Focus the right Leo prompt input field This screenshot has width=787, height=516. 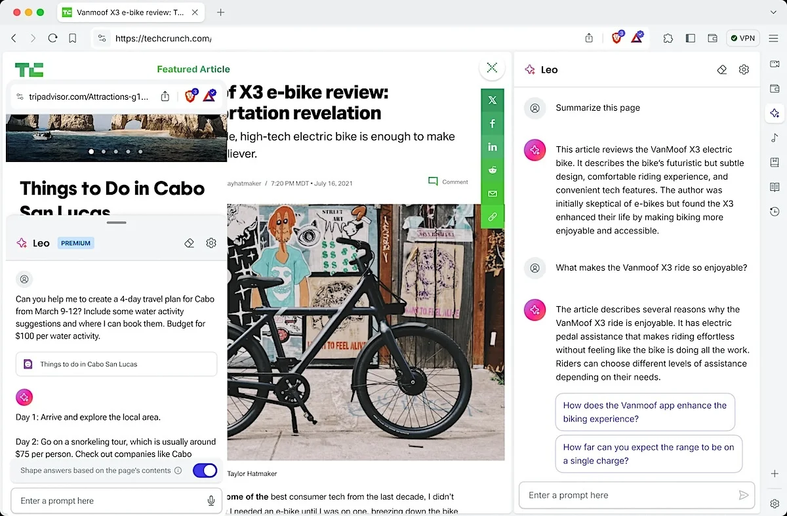[x=636, y=495]
